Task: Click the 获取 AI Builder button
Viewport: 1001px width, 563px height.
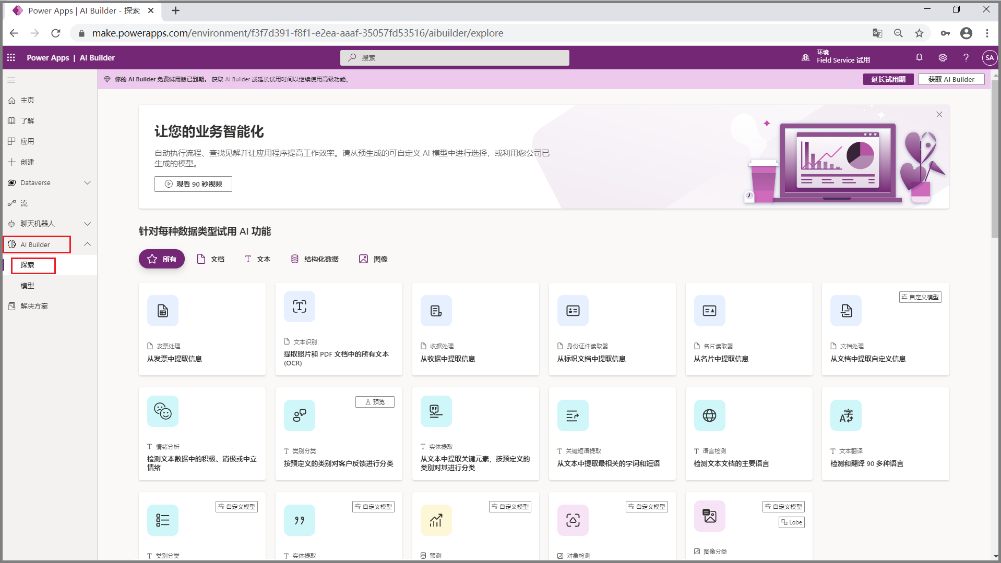Action: click(951, 79)
